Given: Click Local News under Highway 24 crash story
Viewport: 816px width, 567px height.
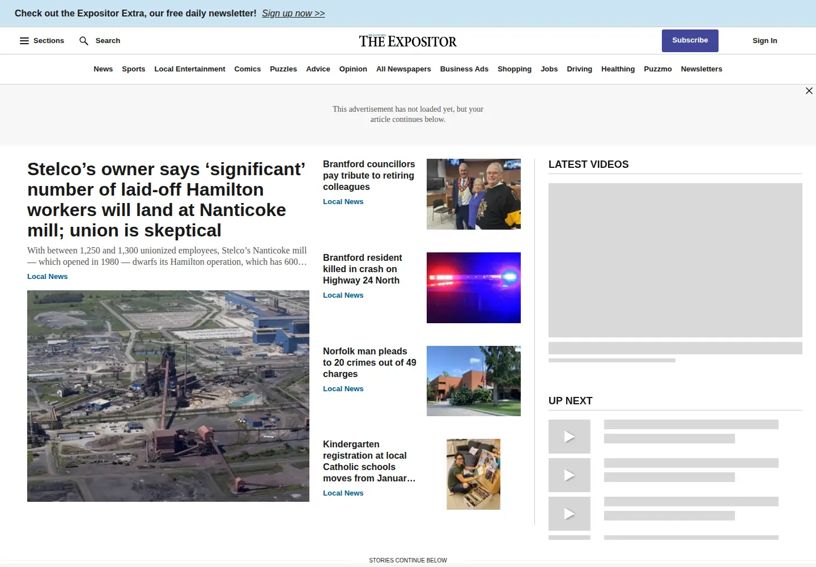Looking at the screenshot, I should tap(343, 295).
